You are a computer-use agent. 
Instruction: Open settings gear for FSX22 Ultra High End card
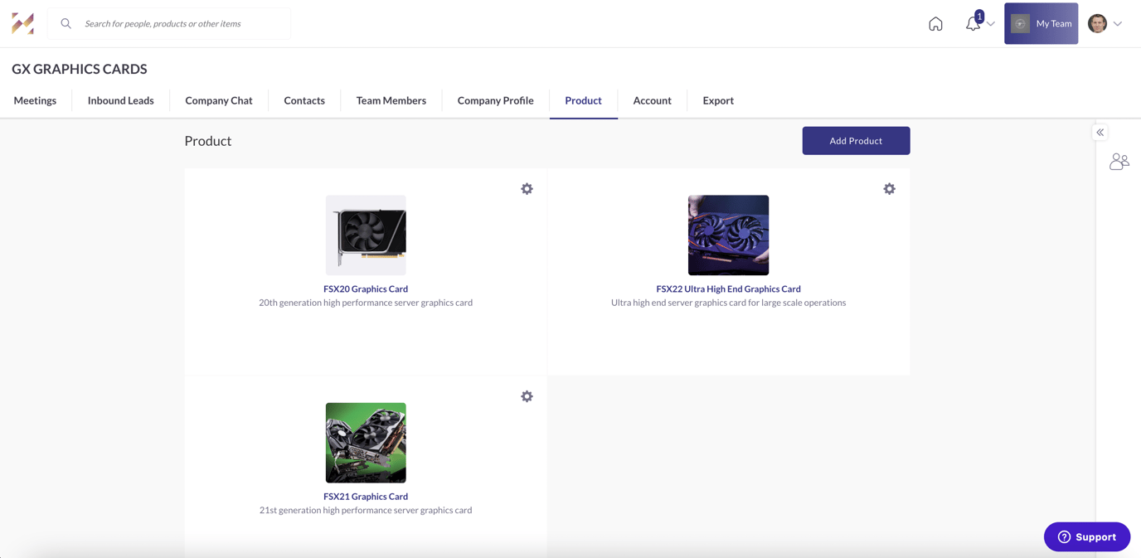pyautogui.click(x=889, y=189)
